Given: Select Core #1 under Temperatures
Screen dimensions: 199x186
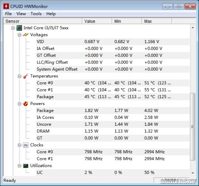Looking at the screenshot, I should [x=113, y=90].
